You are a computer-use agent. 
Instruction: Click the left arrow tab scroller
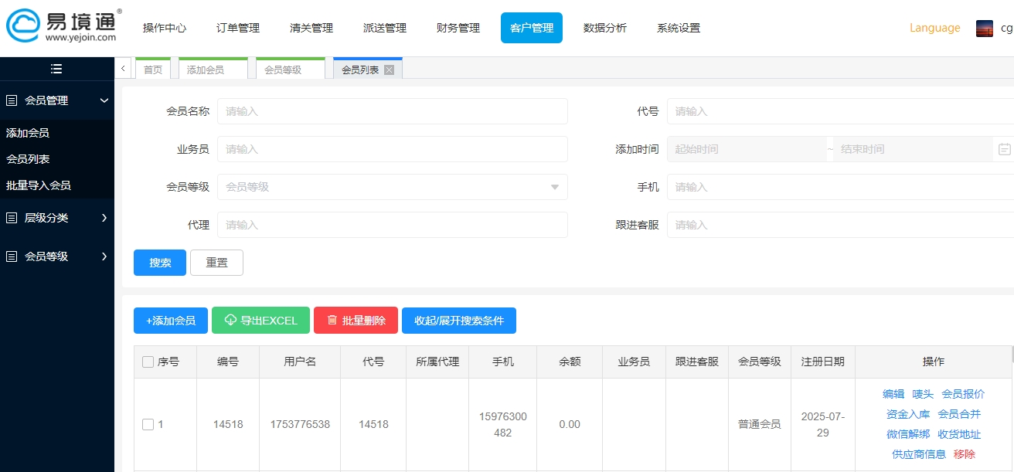(123, 68)
